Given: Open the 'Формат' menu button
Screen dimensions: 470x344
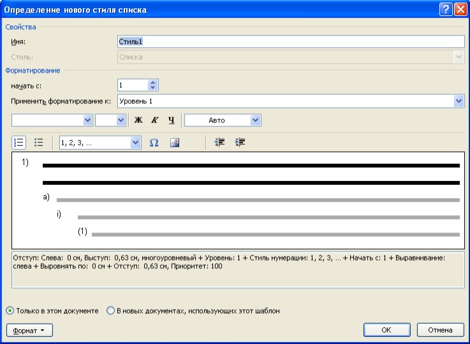Looking at the screenshot, I should point(29,330).
